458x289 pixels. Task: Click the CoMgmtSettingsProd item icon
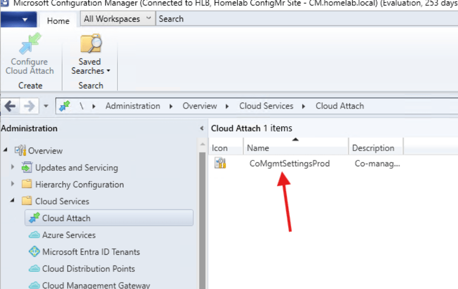pos(220,163)
